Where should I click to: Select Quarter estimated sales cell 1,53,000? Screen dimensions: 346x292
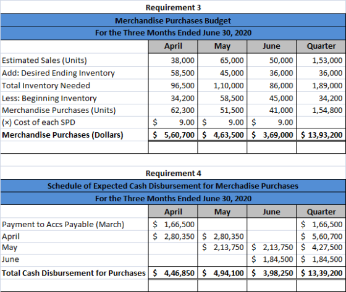click(x=321, y=60)
